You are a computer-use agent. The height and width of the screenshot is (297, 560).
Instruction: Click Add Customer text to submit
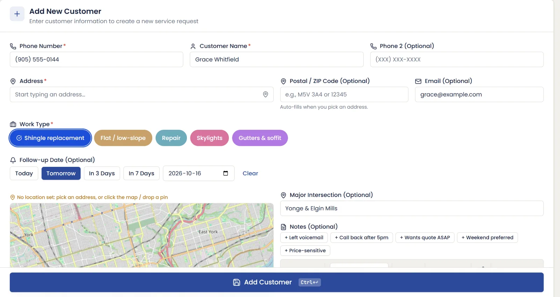(x=268, y=282)
